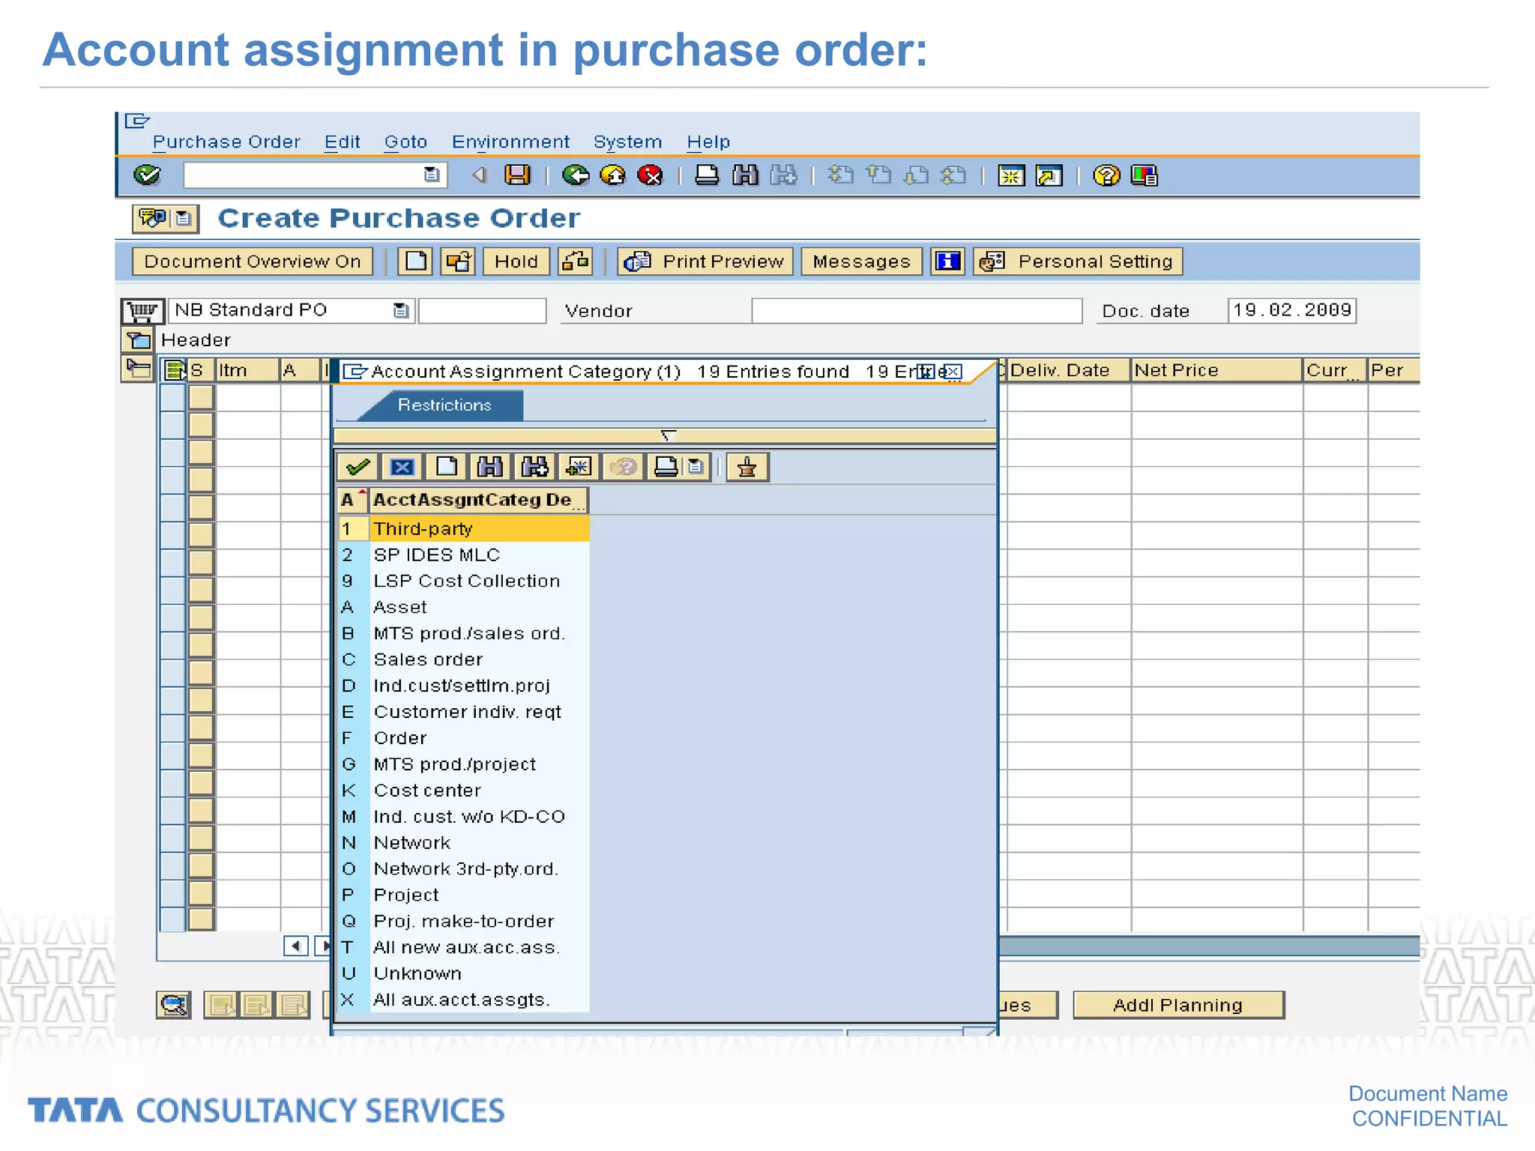
Task: Expand the Restrictions area triangle
Action: (x=667, y=435)
